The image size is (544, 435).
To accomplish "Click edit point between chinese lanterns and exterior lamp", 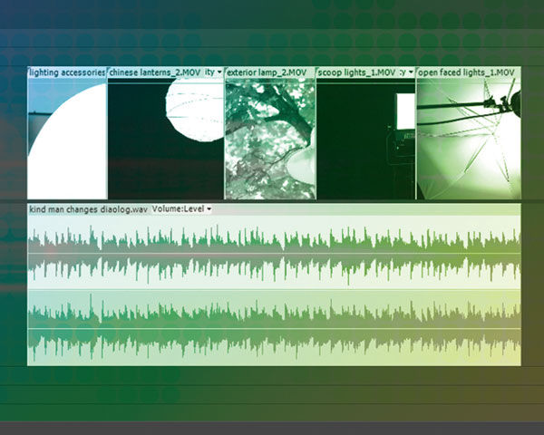I will (x=224, y=136).
